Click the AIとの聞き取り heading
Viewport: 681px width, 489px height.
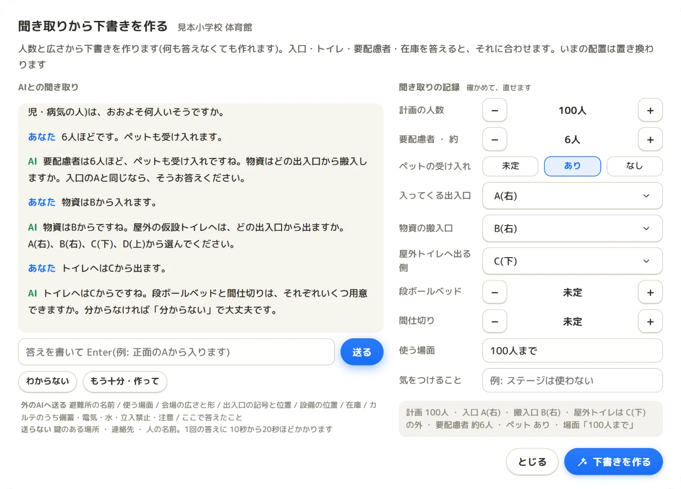point(48,87)
